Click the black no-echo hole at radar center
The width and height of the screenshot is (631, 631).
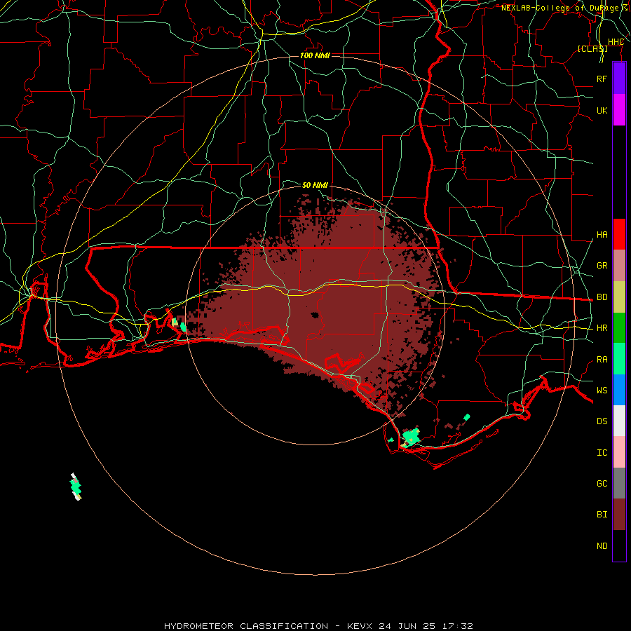click(x=315, y=315)
